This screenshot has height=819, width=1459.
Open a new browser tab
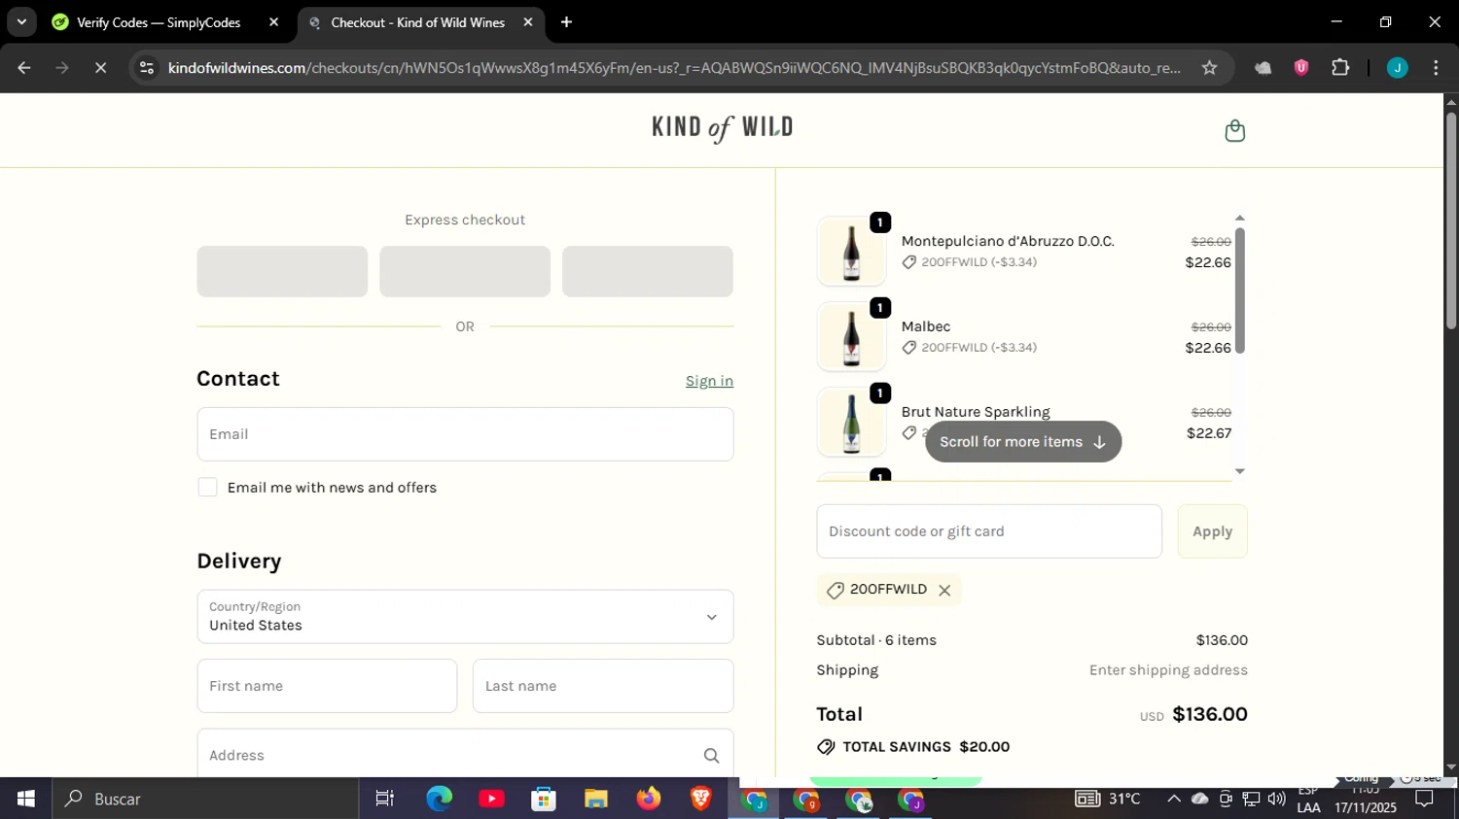coord(566,22)
